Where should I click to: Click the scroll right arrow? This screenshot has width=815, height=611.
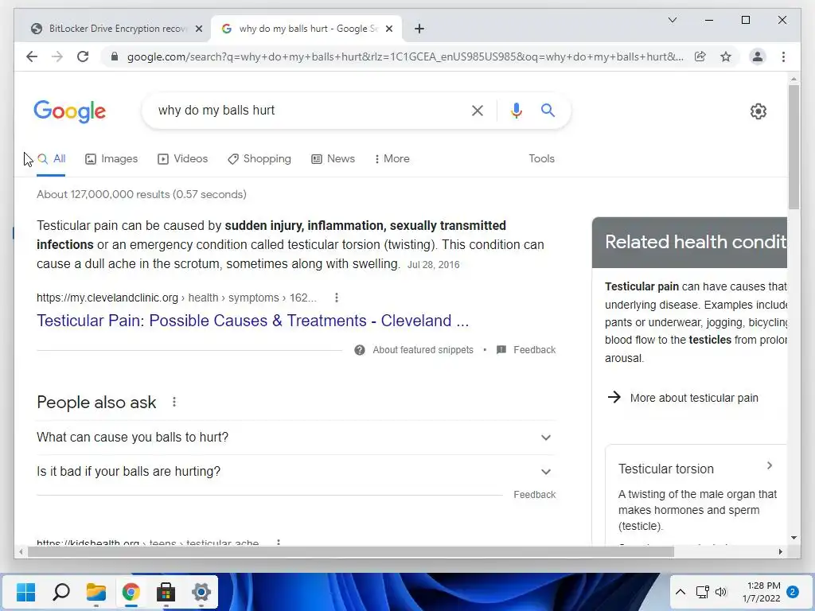(x=780, y=552)
